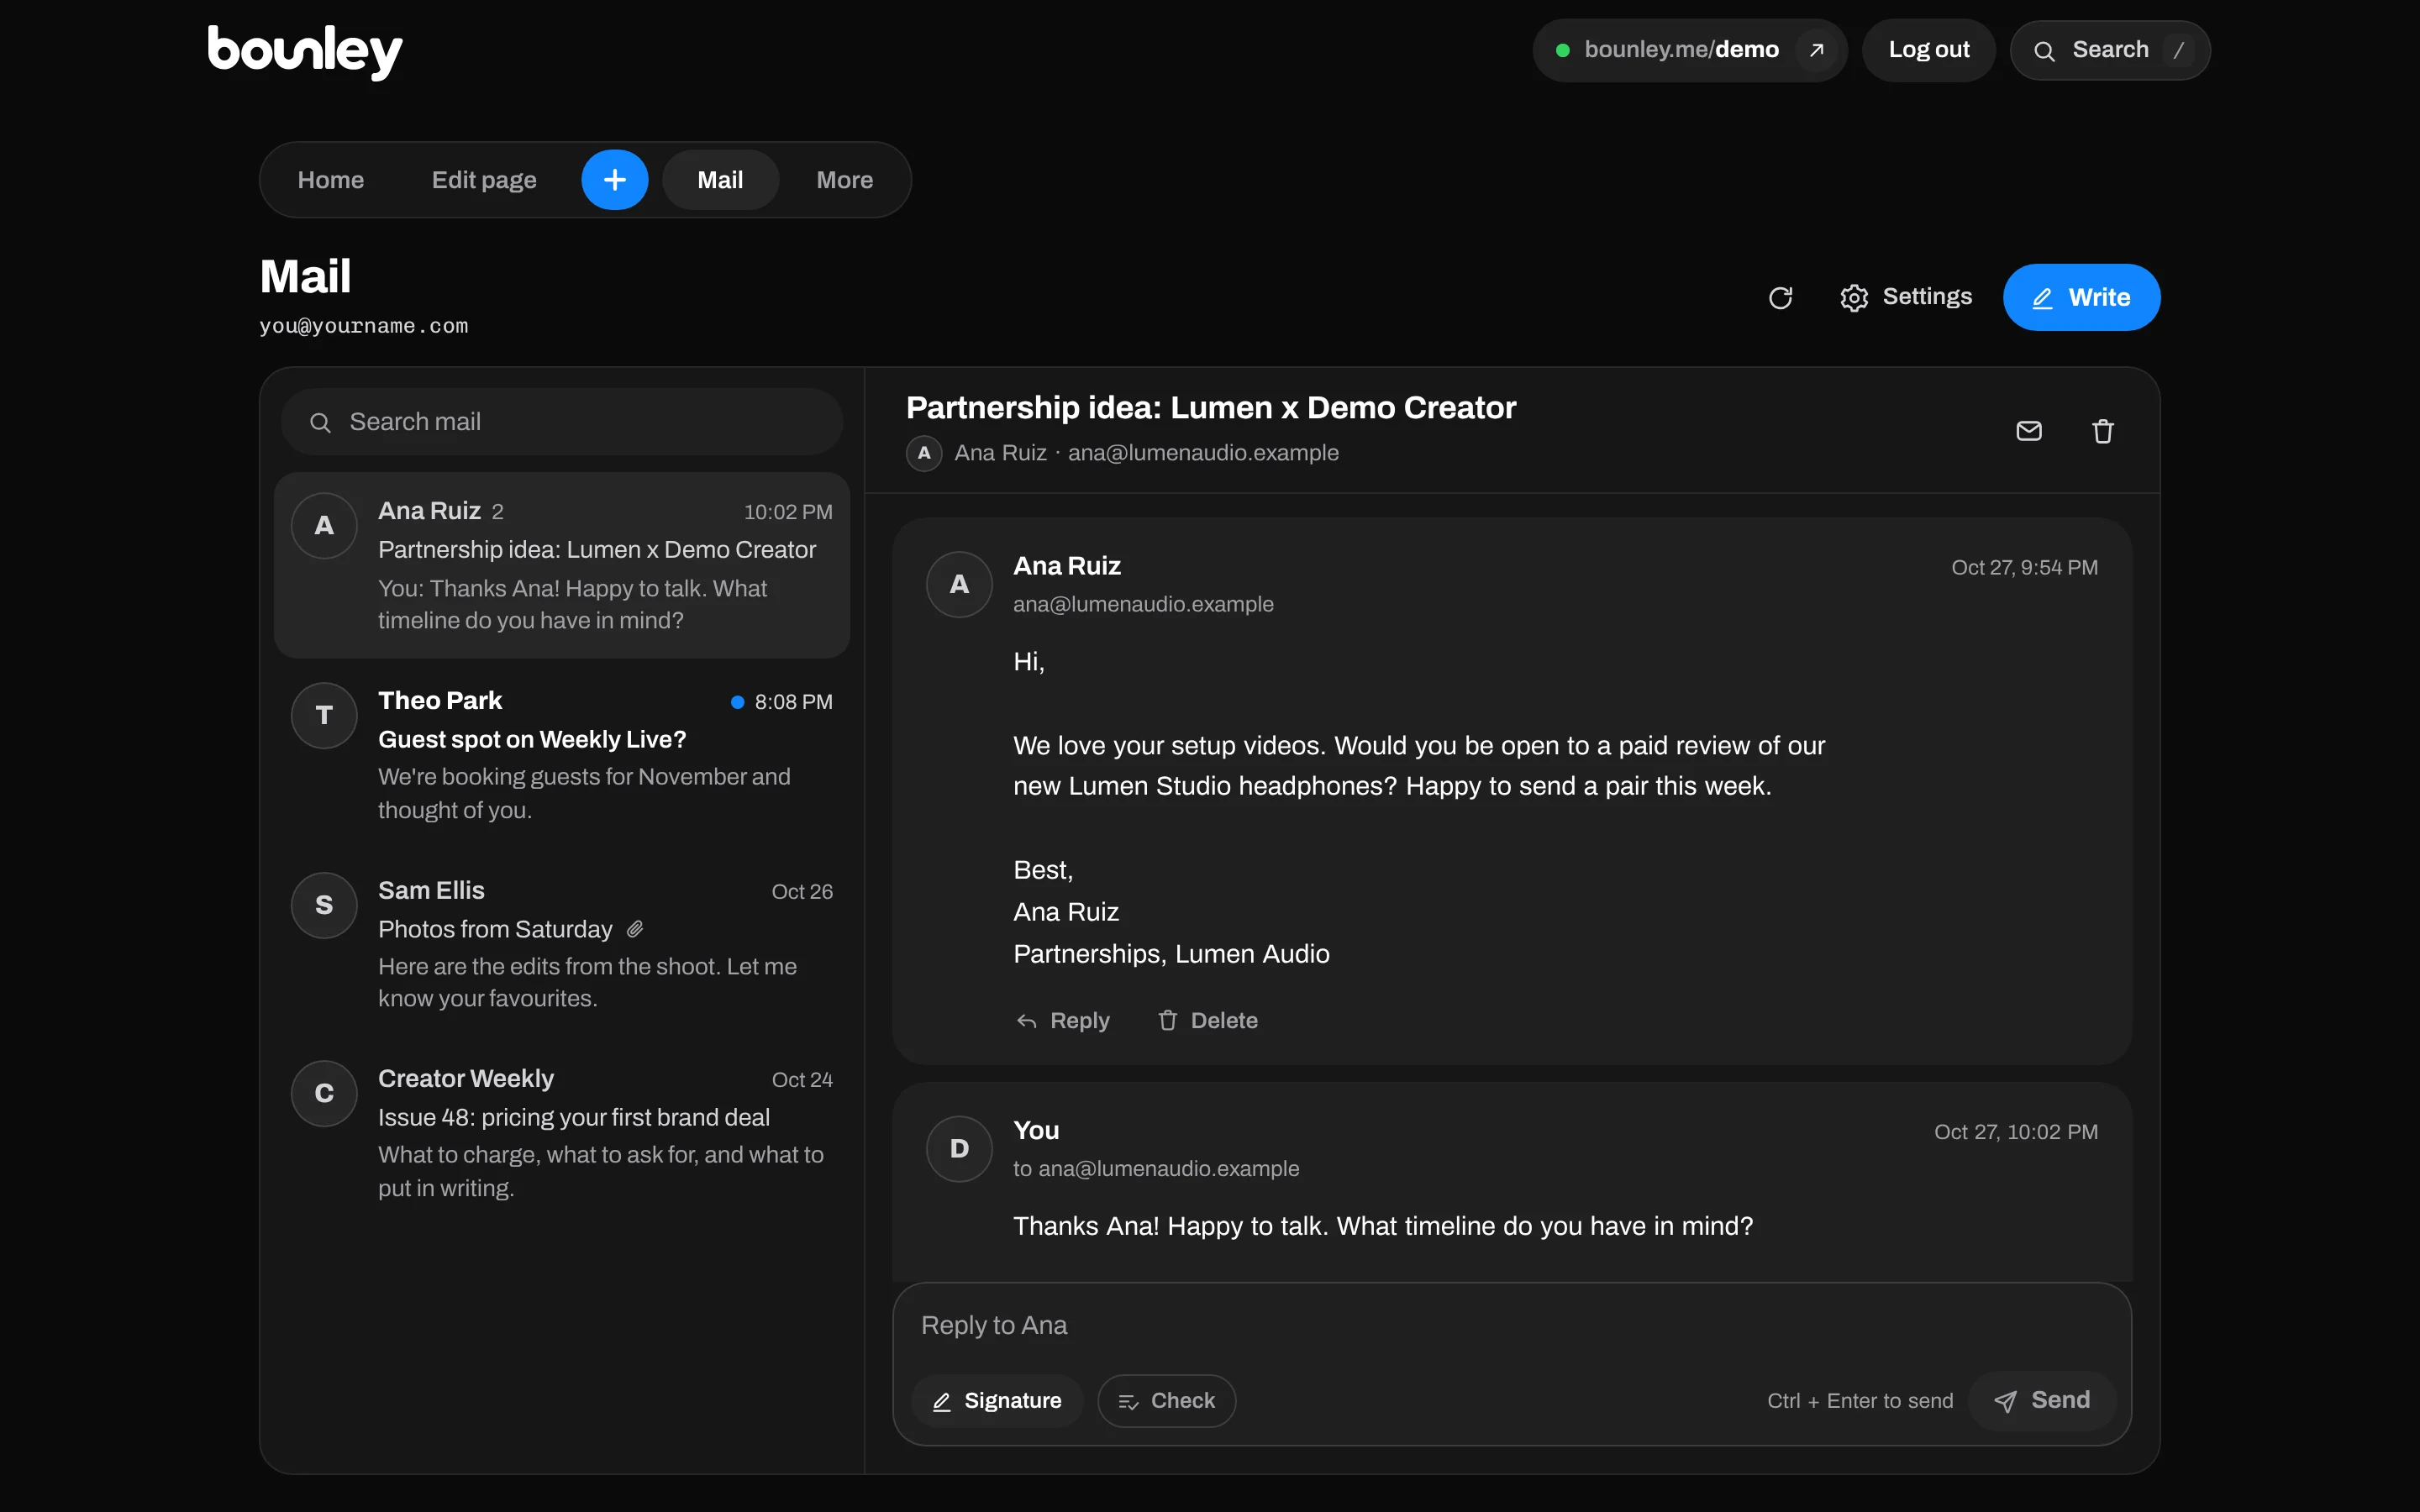Viewport: 2420px width, 1512px height.
Task: Run Check on the reply draft
Action: [1167, 1400]
